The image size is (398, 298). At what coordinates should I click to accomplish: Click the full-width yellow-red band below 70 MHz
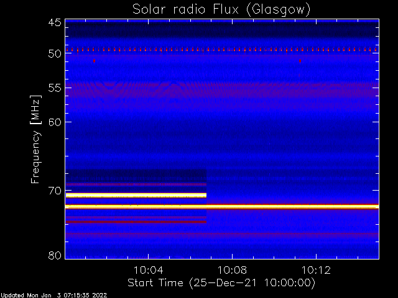pyautogui.click(x=222, y=207)
